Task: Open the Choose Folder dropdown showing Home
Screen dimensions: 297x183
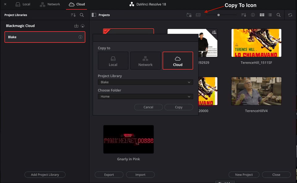Action: click(x=145, y=96)
